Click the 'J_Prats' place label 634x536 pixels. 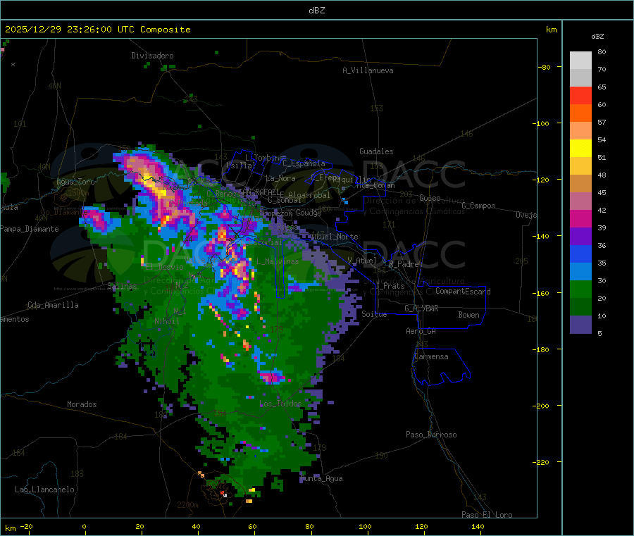click(390, 286)
